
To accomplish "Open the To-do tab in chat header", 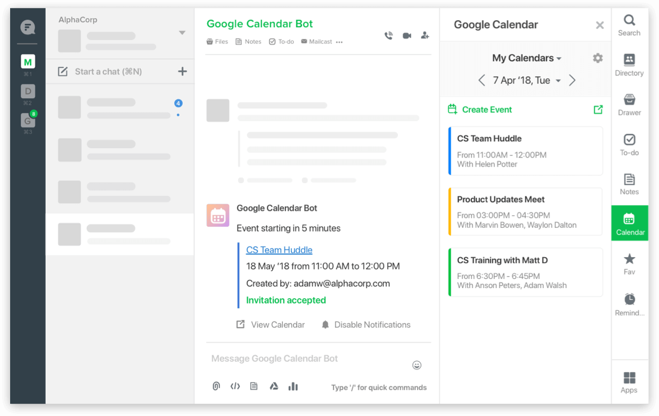I will [281, 42].
